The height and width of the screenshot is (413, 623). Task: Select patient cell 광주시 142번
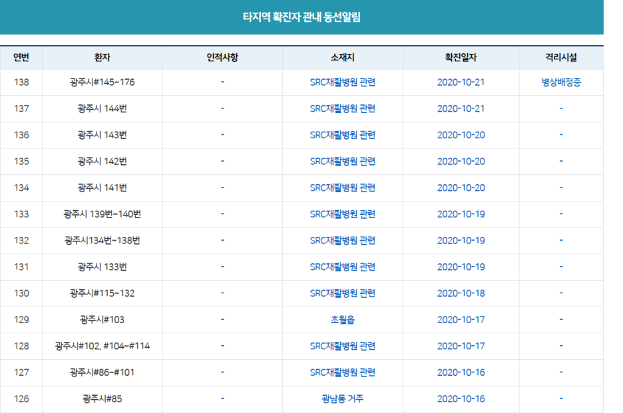click(102, 161)
